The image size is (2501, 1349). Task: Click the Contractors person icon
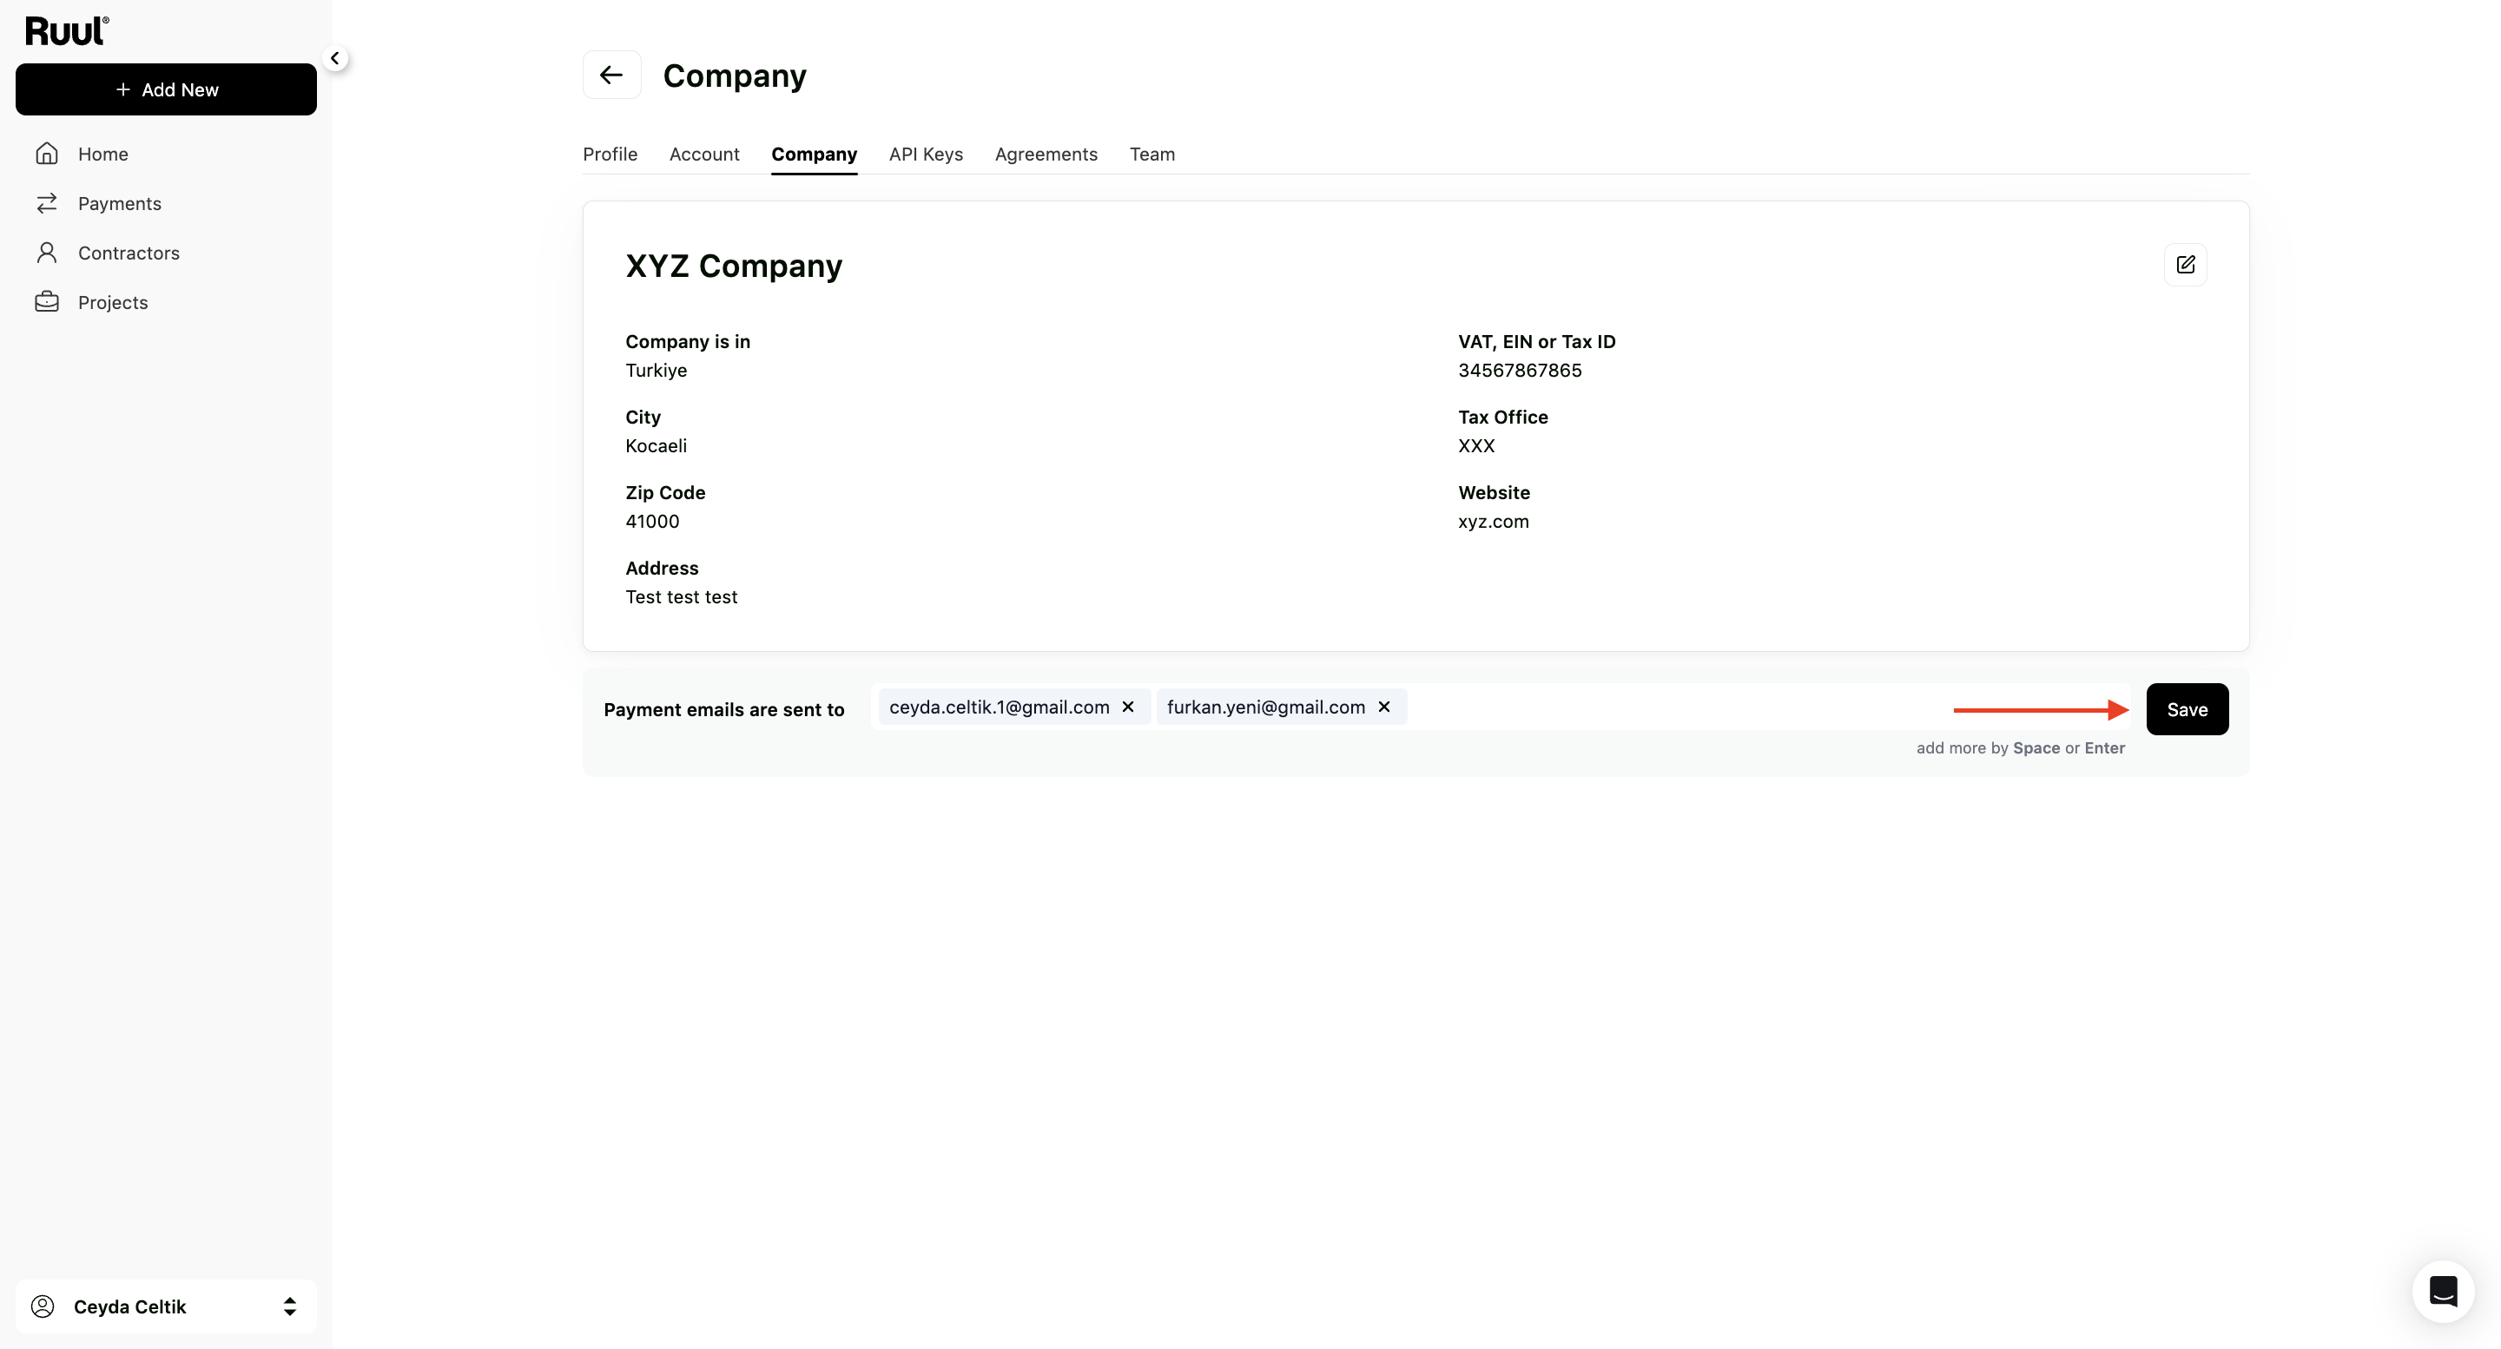point(47,253)
